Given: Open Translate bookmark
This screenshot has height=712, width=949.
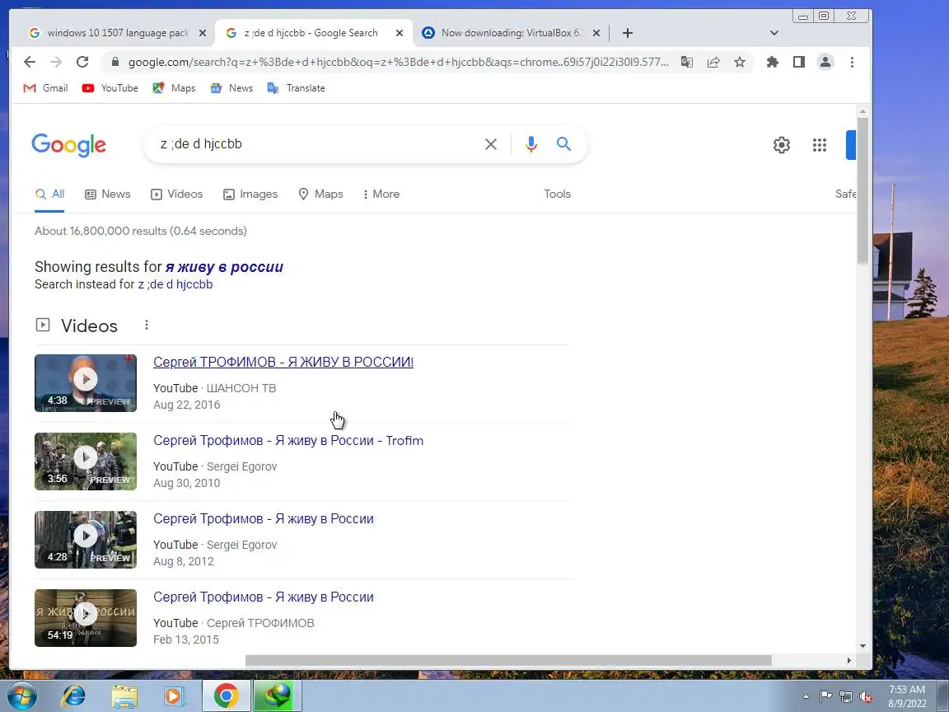Looking at the screenshot, I should 297,88.
